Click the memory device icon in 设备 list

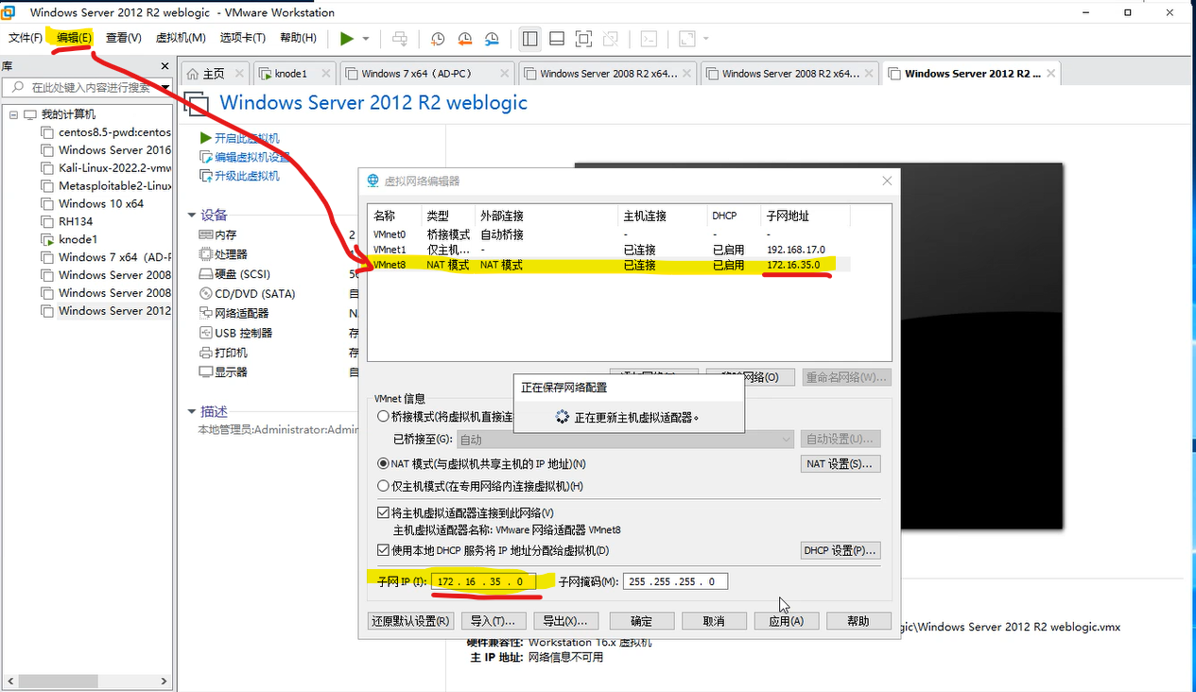[206, 234]
